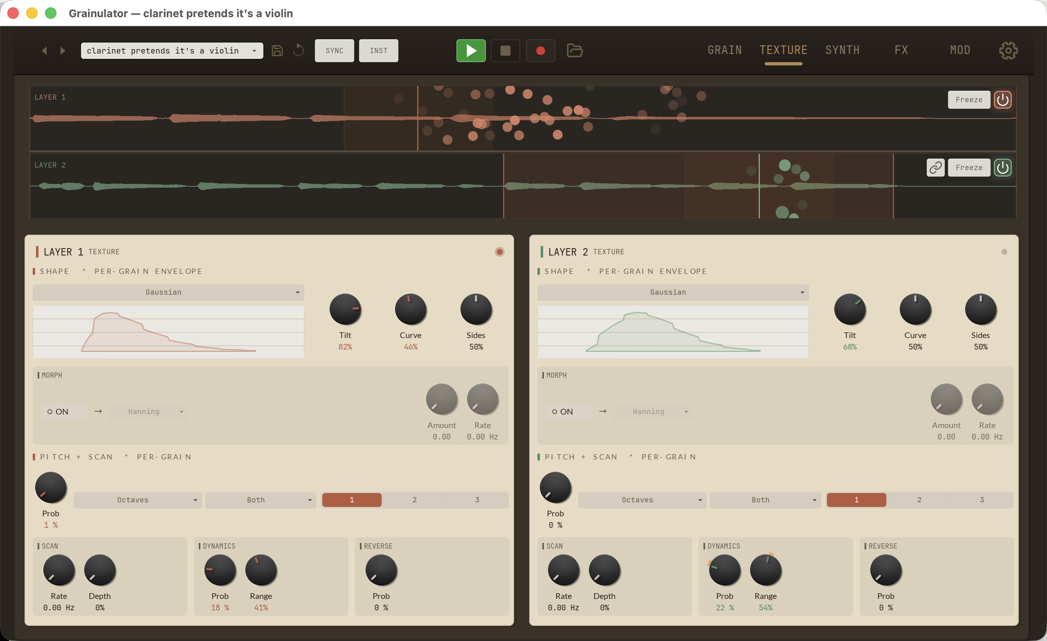Click Layer 1 texture red indicator dot

pos(499,252)
